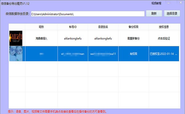This screenshot has width=185, height=114.
Task: Click the 已授权至:2022-01-14 cell
Action: click(164, 54)
